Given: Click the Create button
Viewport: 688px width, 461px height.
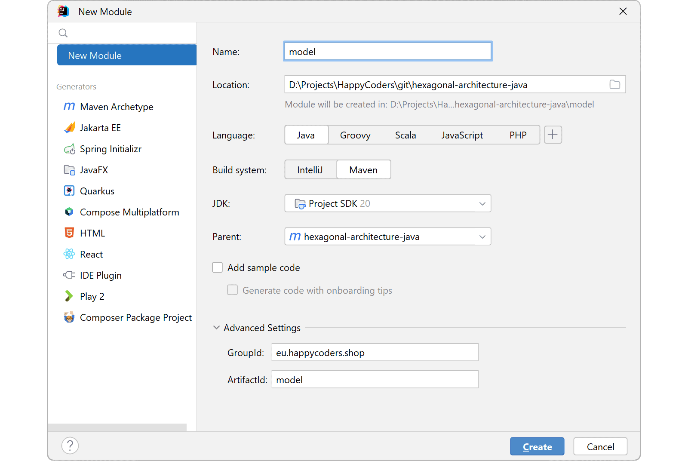Looking at the screenshot, I should [537, 446].
